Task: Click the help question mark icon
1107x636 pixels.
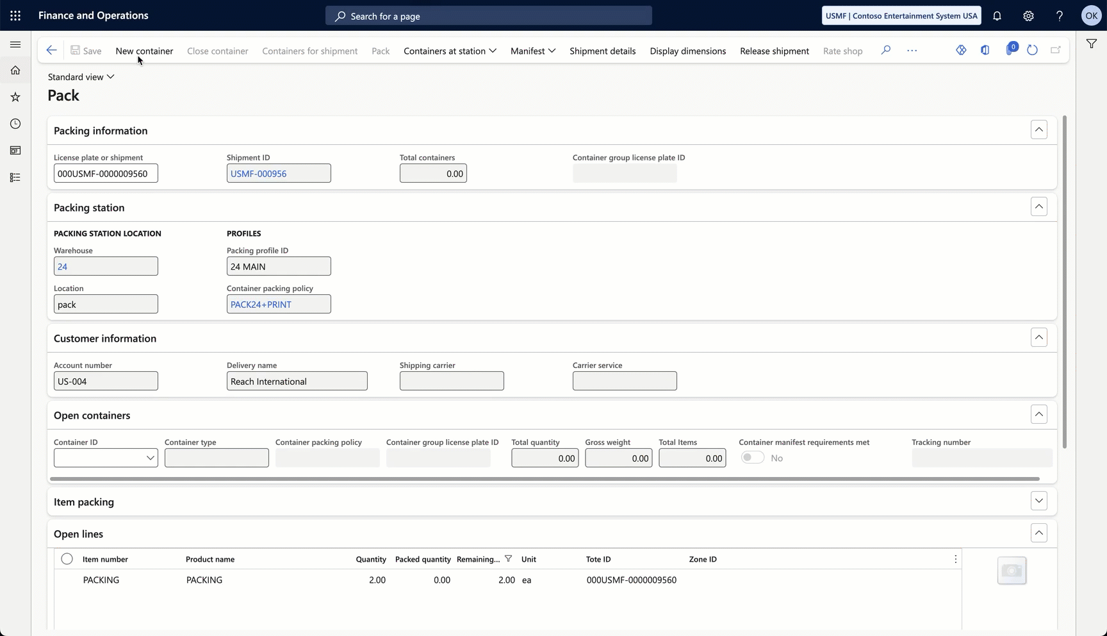Action: pyautogui.click(x=1060, y=16)
